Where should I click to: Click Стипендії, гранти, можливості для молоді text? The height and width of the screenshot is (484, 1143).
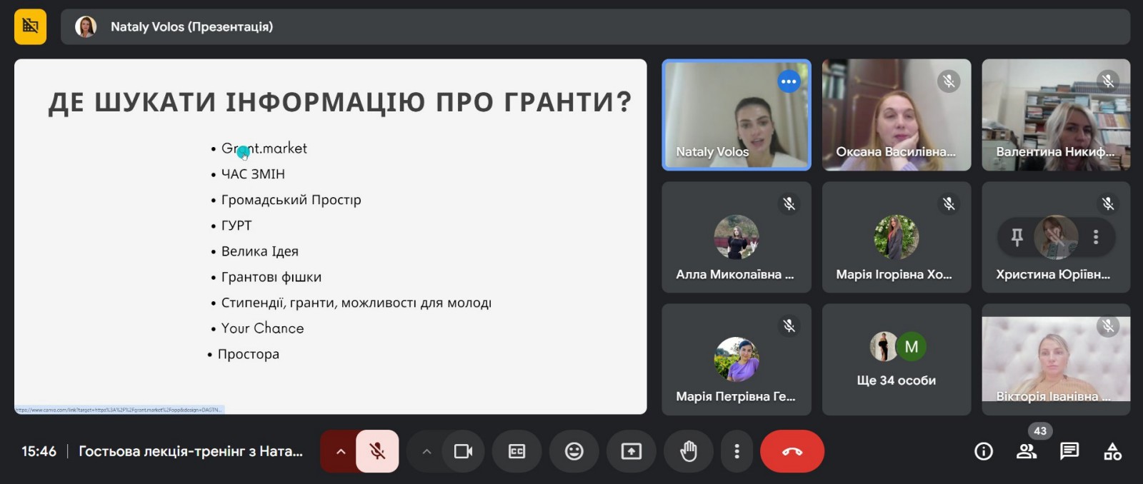pos(356,303)
